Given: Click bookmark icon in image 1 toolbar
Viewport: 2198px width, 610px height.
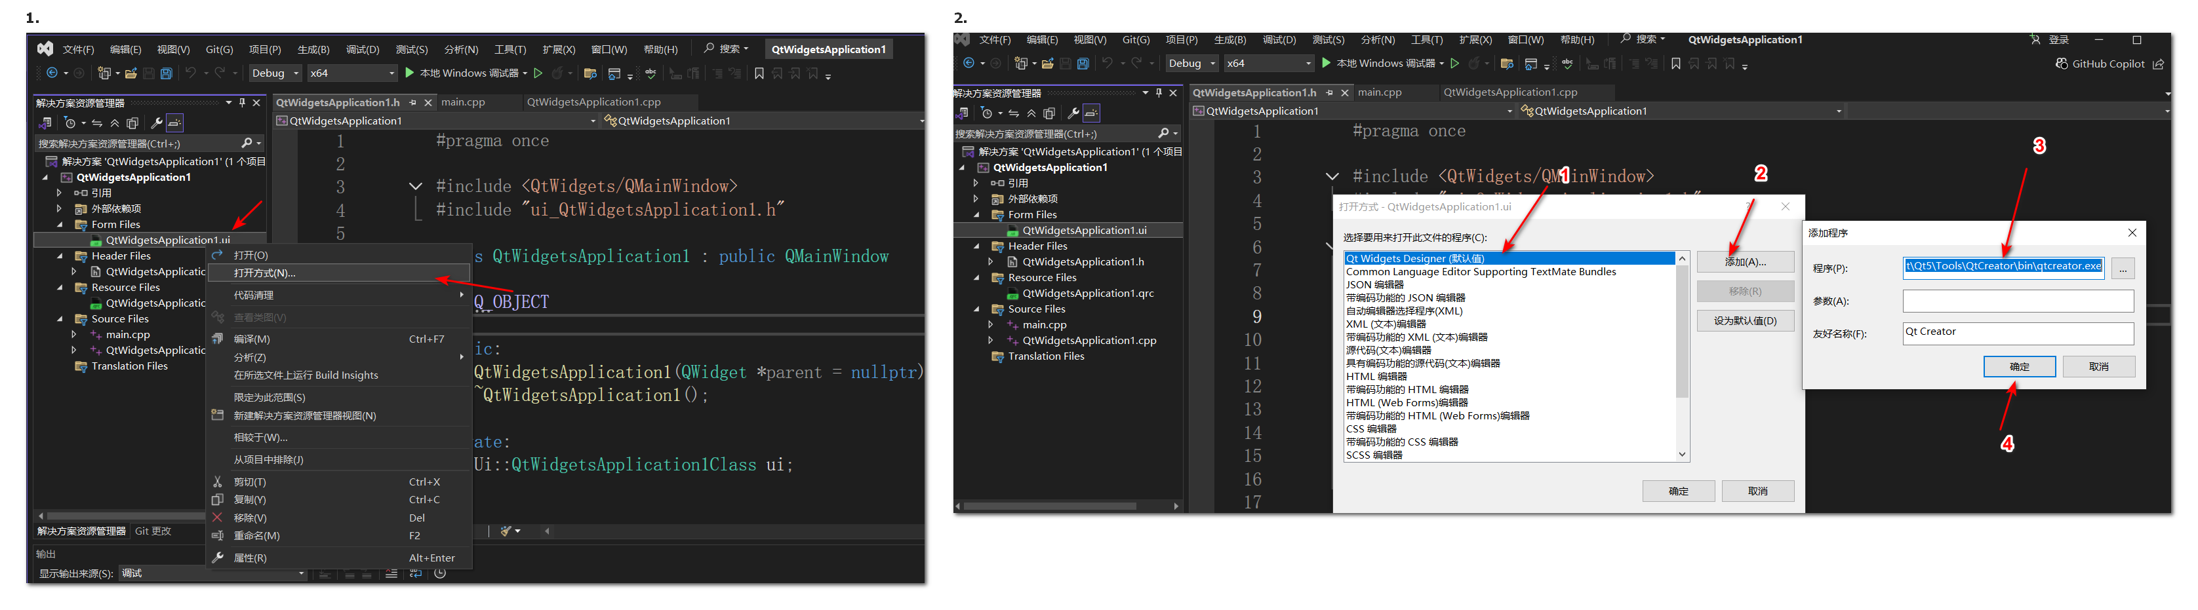Looking at the screenshot, I should point(759,73).
